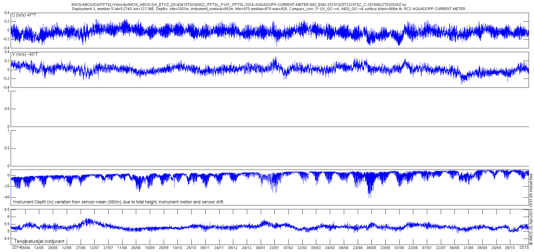Select date tick '22/02'

(x=302, y=248)
